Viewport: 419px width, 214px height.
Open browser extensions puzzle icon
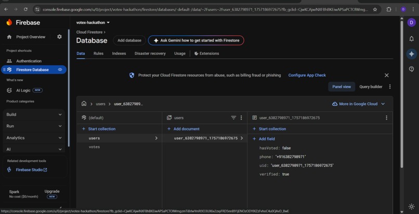coord(389,9)
